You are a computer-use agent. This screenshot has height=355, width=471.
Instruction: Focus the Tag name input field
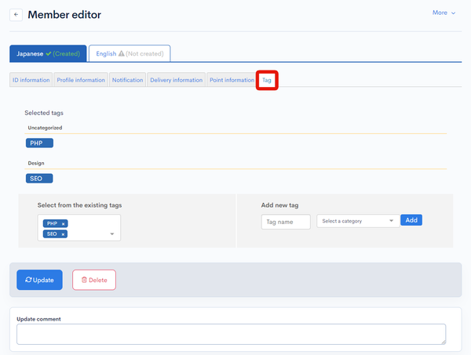pos(286,222)
